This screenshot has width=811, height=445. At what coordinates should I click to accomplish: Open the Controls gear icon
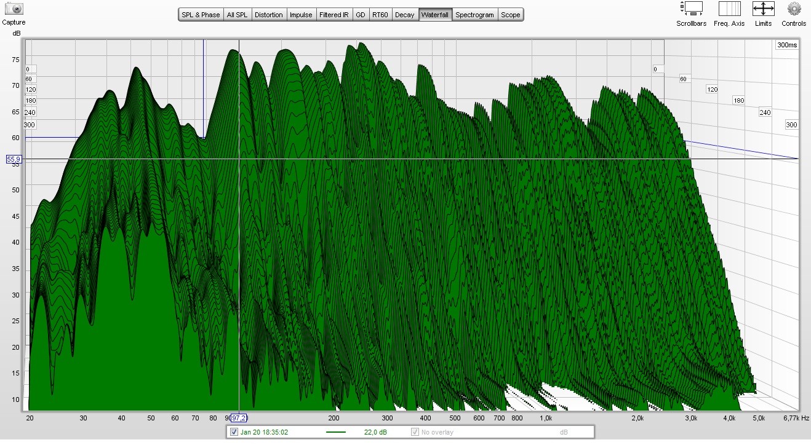[794, 9]
